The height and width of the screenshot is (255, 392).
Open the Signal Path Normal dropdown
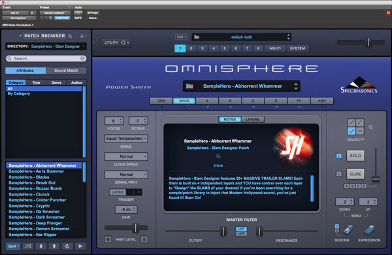(x=126, y=175)
